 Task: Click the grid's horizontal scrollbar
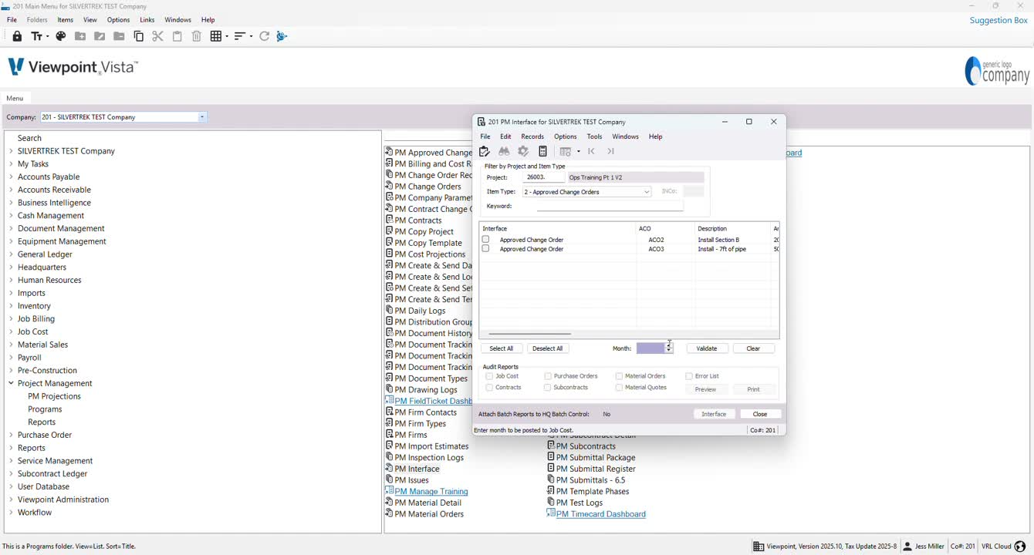point(530,335)
